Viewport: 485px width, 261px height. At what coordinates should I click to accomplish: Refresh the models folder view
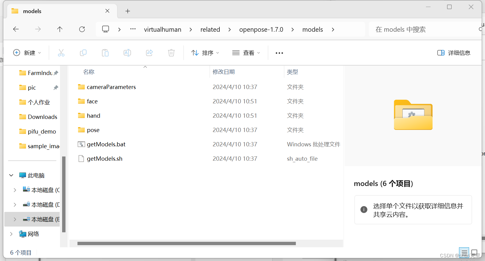pos(82,29)
